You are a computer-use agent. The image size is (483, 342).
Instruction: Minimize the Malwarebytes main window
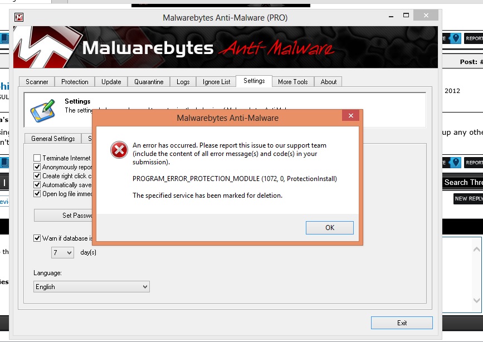(x=391, y=16)
